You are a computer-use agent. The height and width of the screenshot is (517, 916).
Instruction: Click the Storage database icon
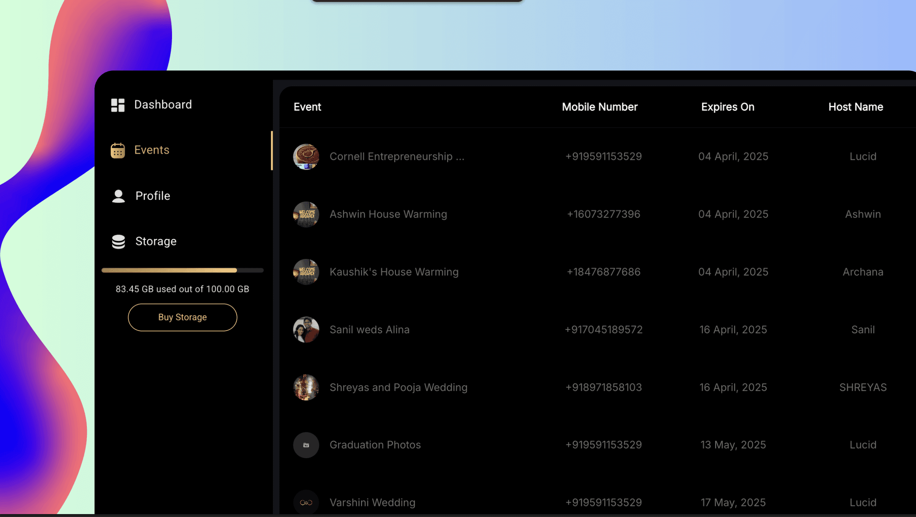pos(119,241)
